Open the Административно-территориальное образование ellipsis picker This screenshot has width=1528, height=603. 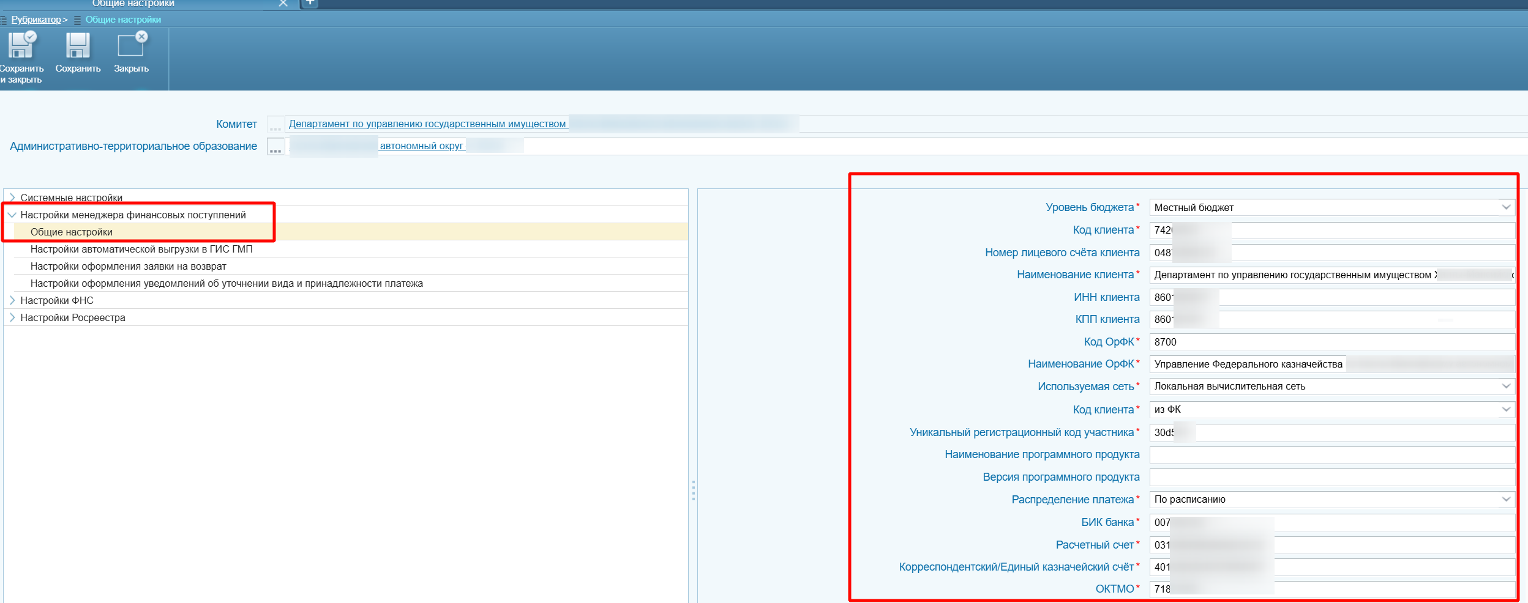(x=275, y=147)
